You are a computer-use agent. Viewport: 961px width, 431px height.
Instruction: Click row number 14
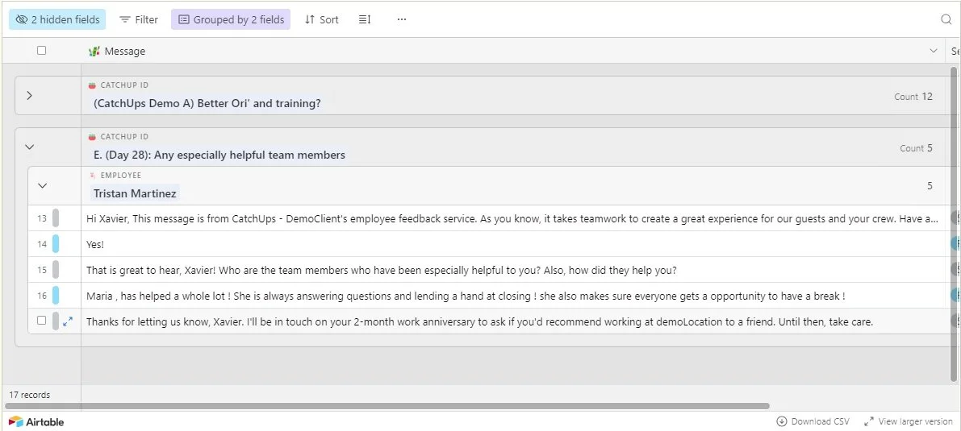tap(42, 244)
